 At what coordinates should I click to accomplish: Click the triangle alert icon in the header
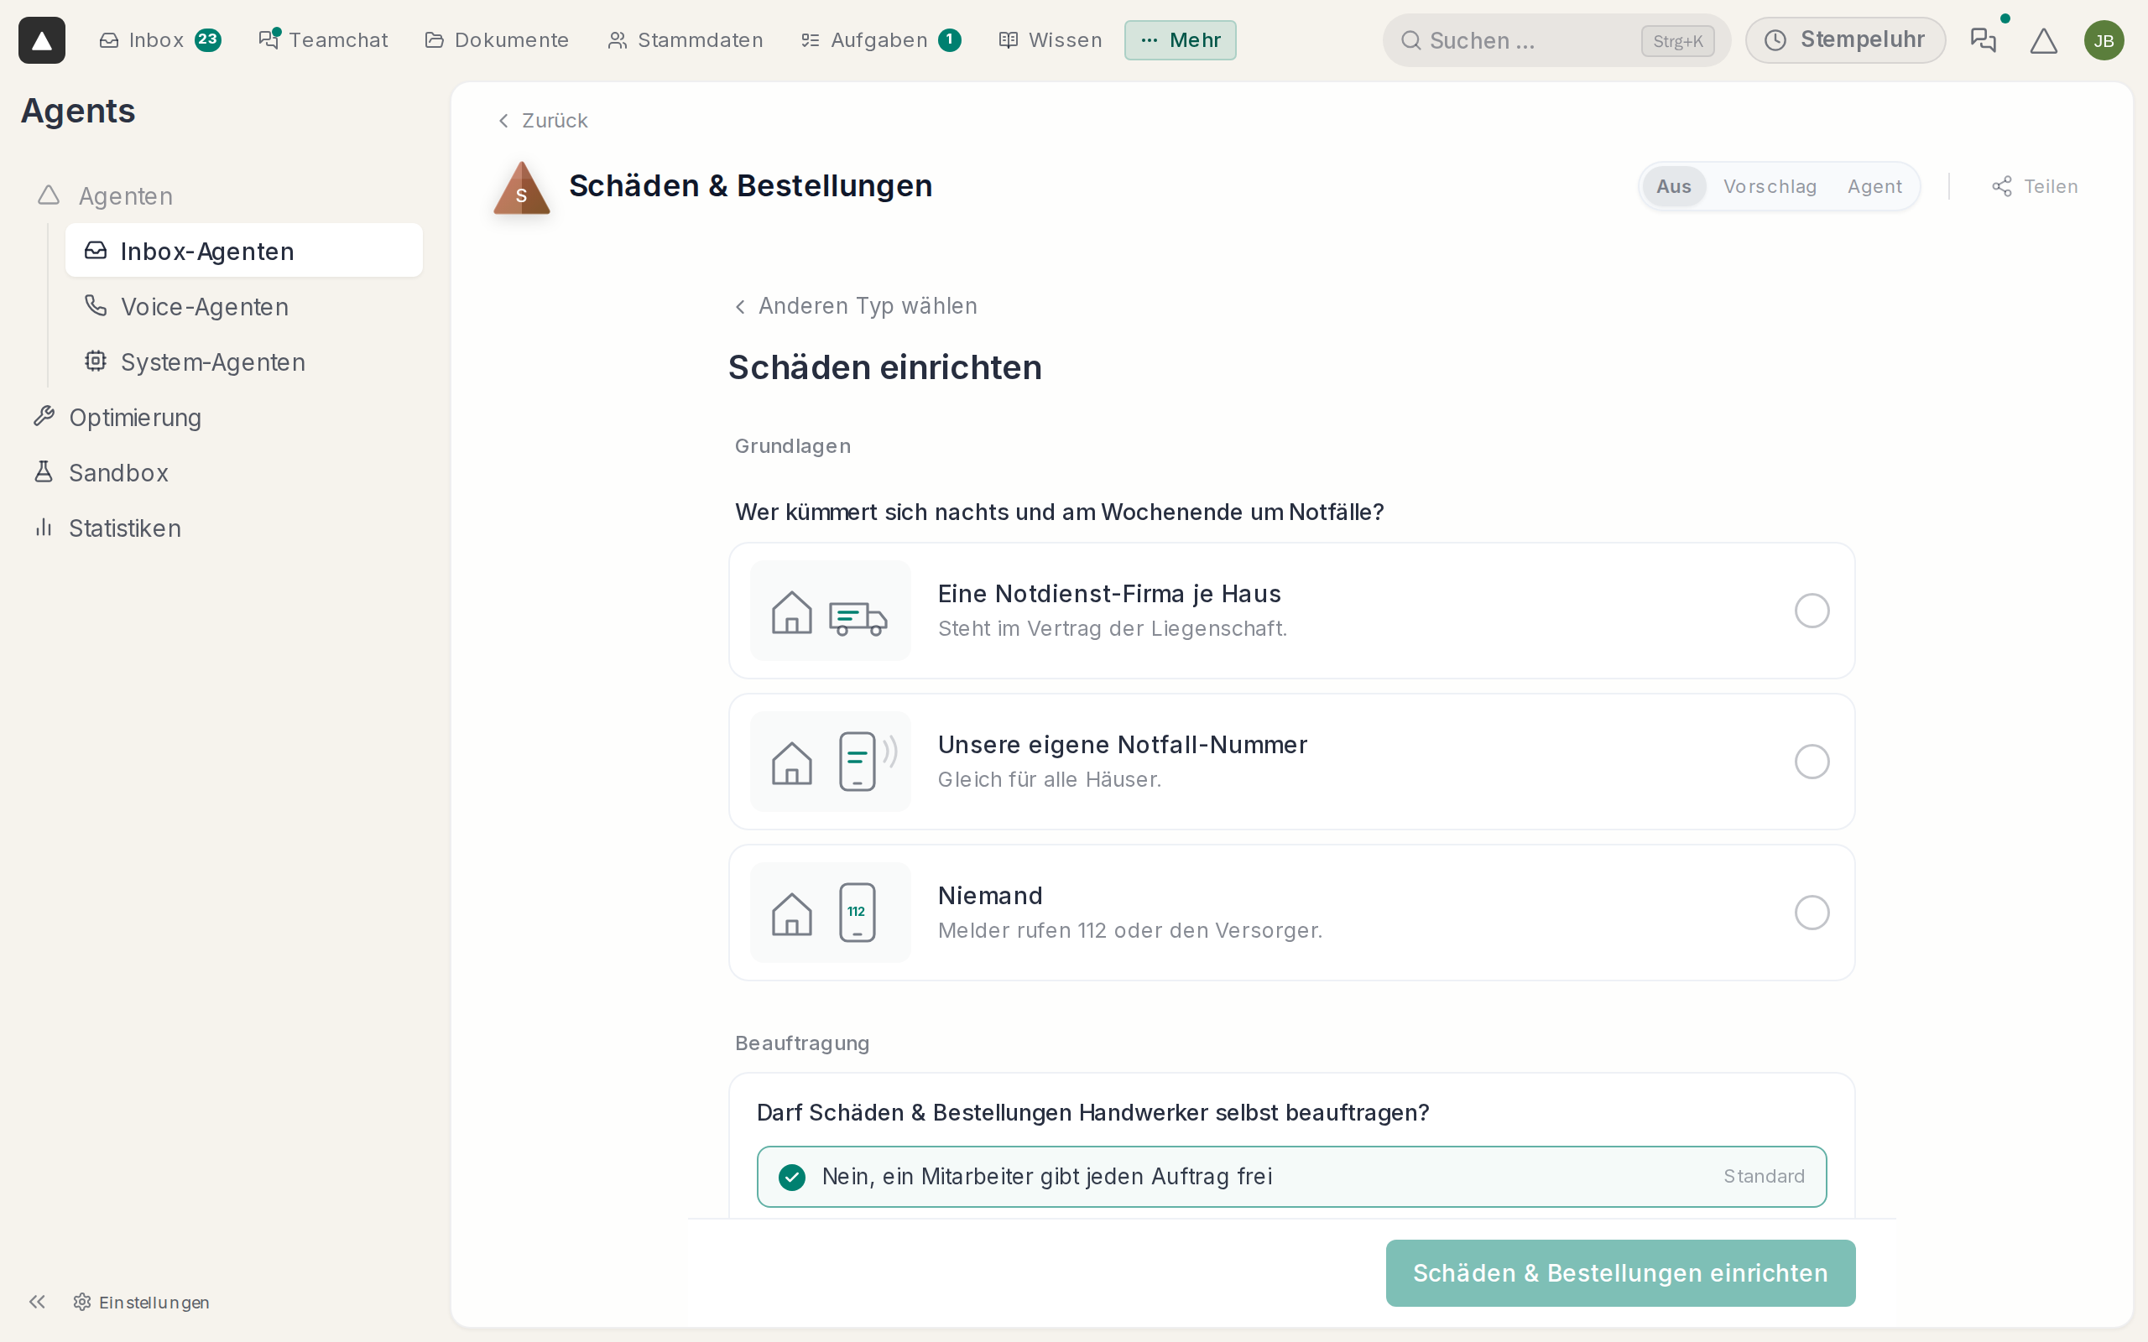pos(2043,40)
